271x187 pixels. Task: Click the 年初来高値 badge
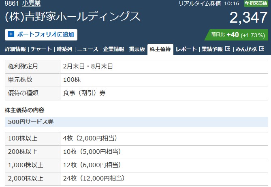[256, 3]
